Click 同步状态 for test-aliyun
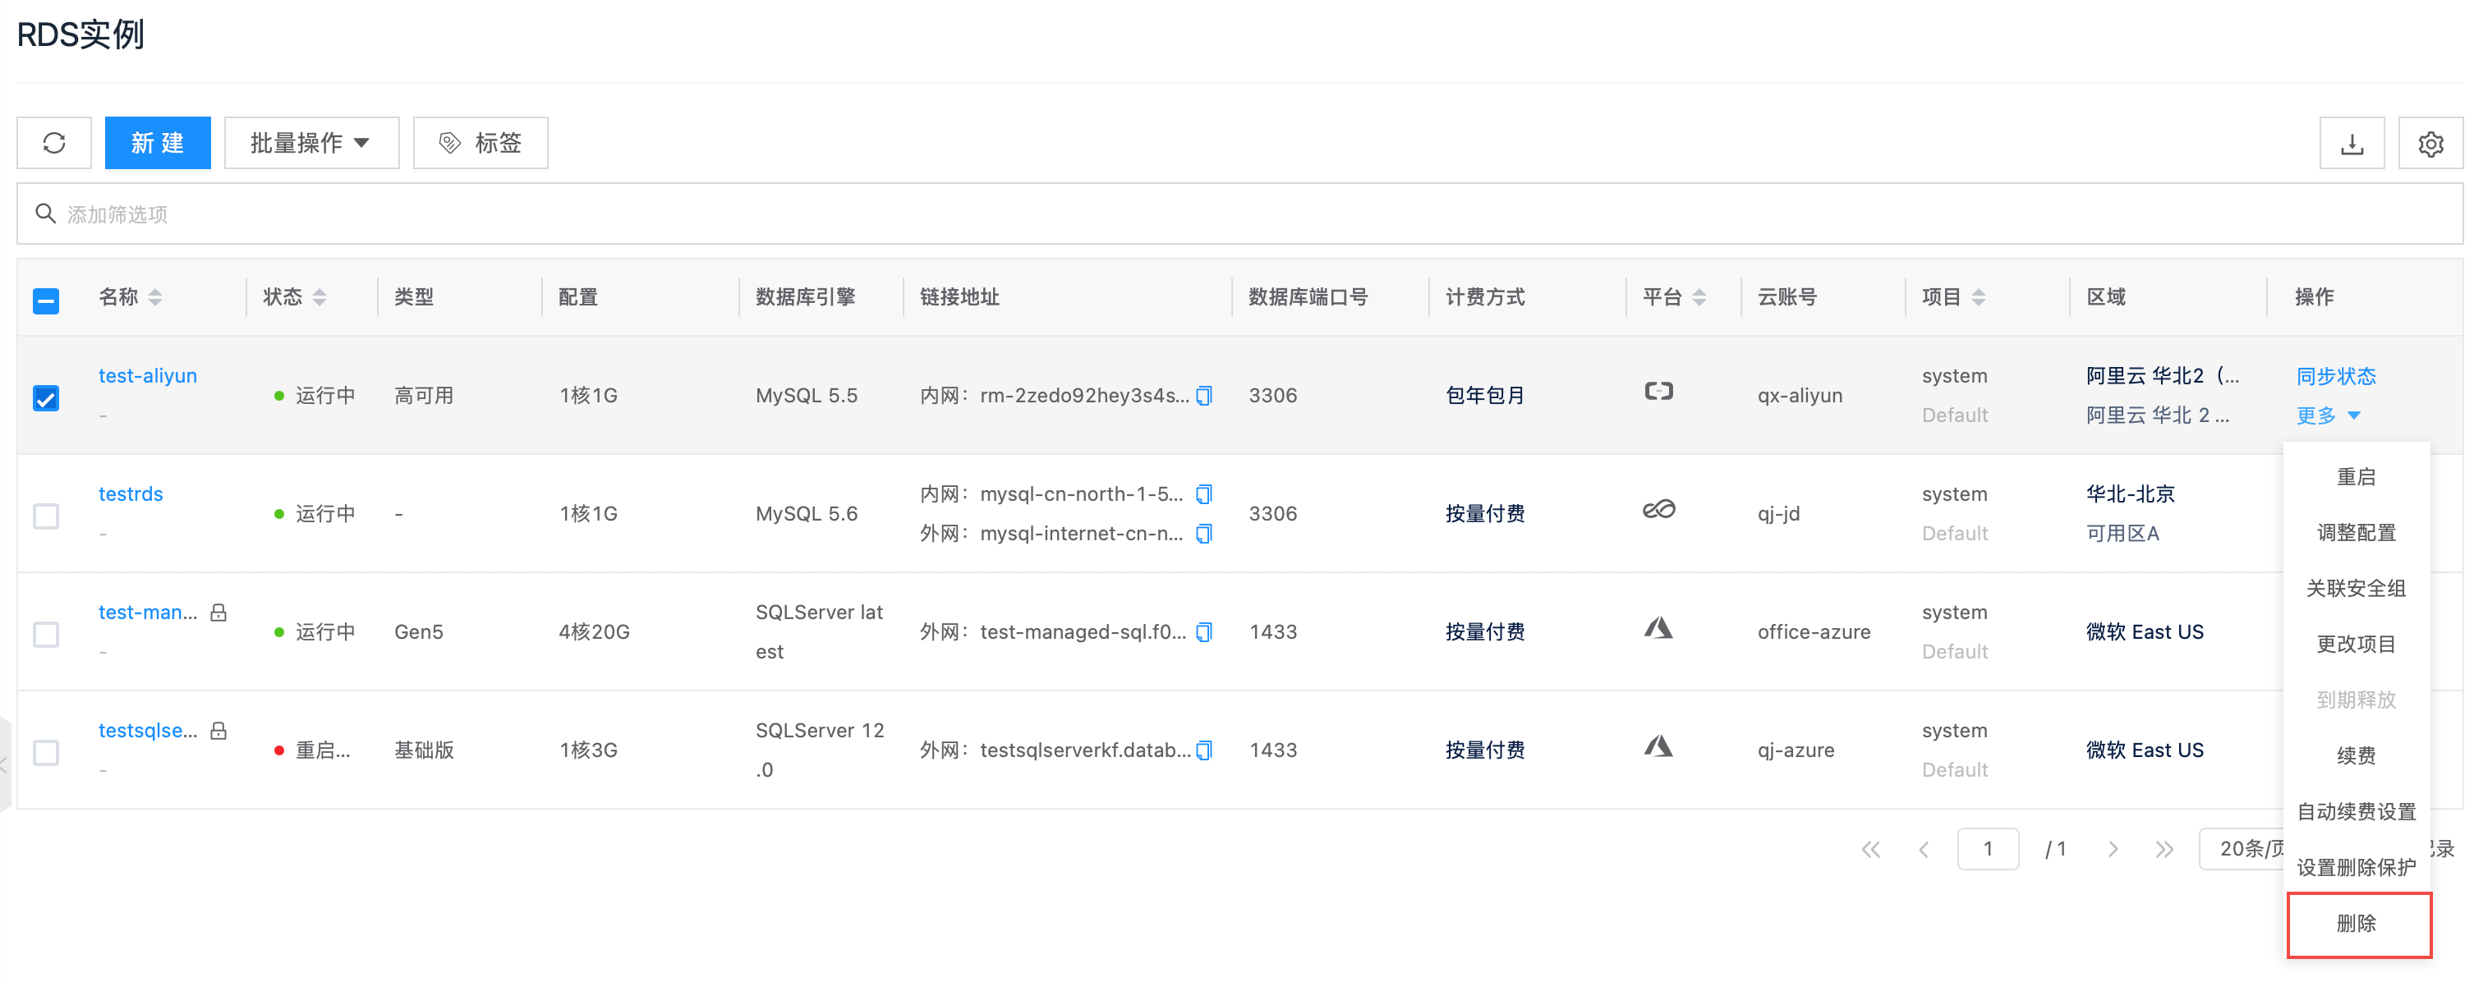Viewport: 2474px width, 982px height. (x=2336, y=376)
